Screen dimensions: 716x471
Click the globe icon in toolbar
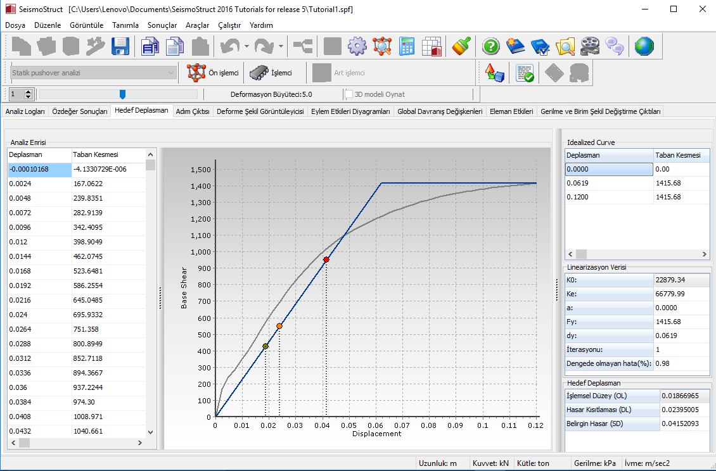[644, 46]
